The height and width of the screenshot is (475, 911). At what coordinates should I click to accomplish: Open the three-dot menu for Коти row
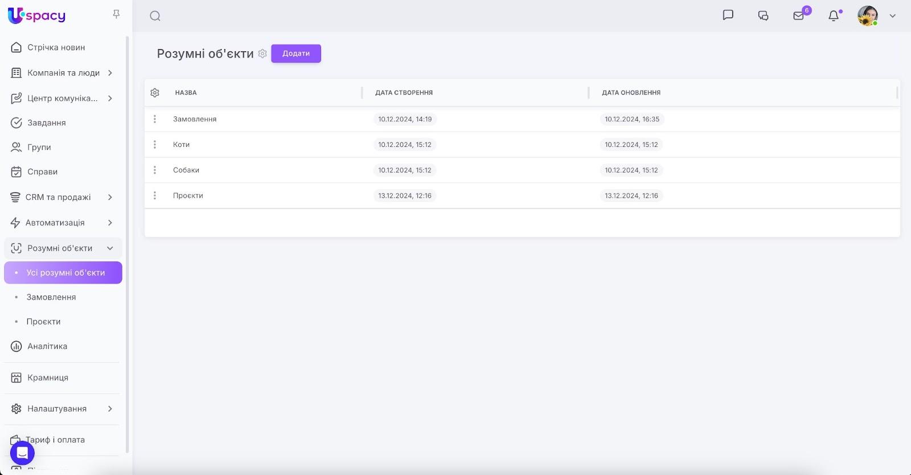point(155,145)
